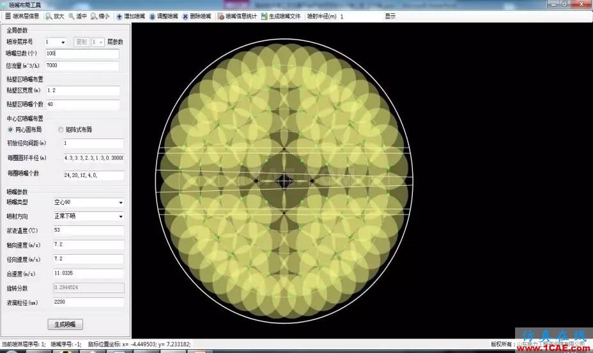Image resolution: width=593 pixels, height=353 pixels.
Task: Click the central nozzle in the spray layout
Action: pos(284,181)
